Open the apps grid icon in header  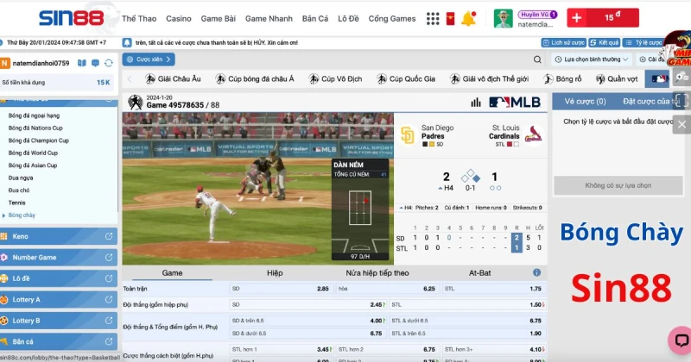[433, 18]
